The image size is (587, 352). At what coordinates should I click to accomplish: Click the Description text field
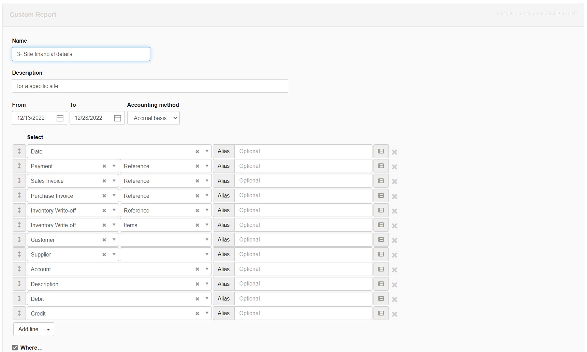pos(150,86)
